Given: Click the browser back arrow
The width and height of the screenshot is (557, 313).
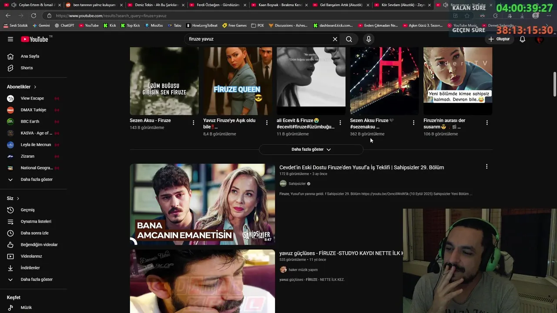Looking at the screenshot, I should pyautogui.click(x=8, y=16).
